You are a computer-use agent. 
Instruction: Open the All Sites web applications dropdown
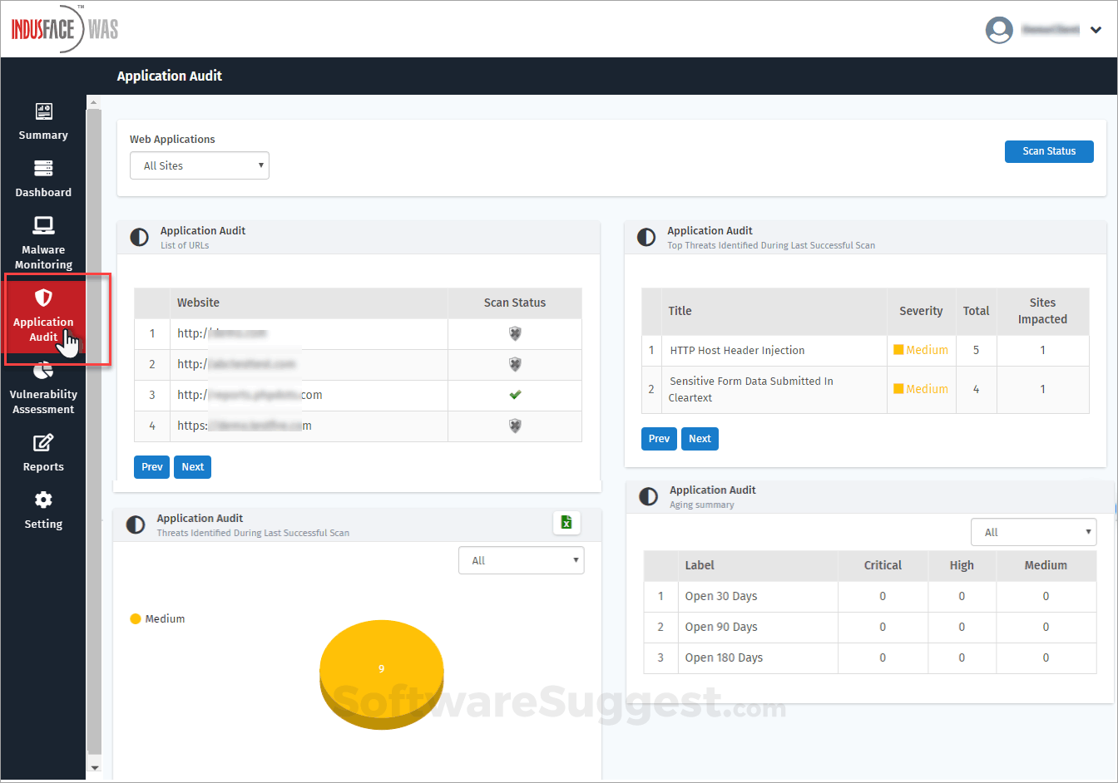click(x=200, y=165)
